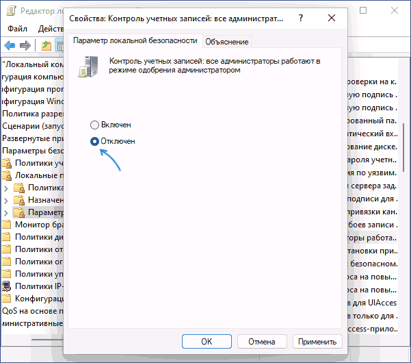Select "QoS на основе п..." tree item
This screenshot has height=363, width=411.
(x=33, y=311)
